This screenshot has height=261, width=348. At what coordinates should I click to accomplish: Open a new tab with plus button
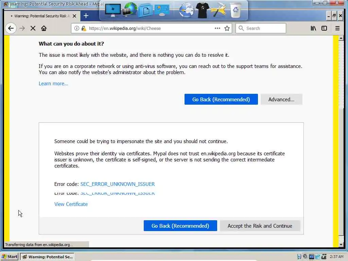(86, 16)
